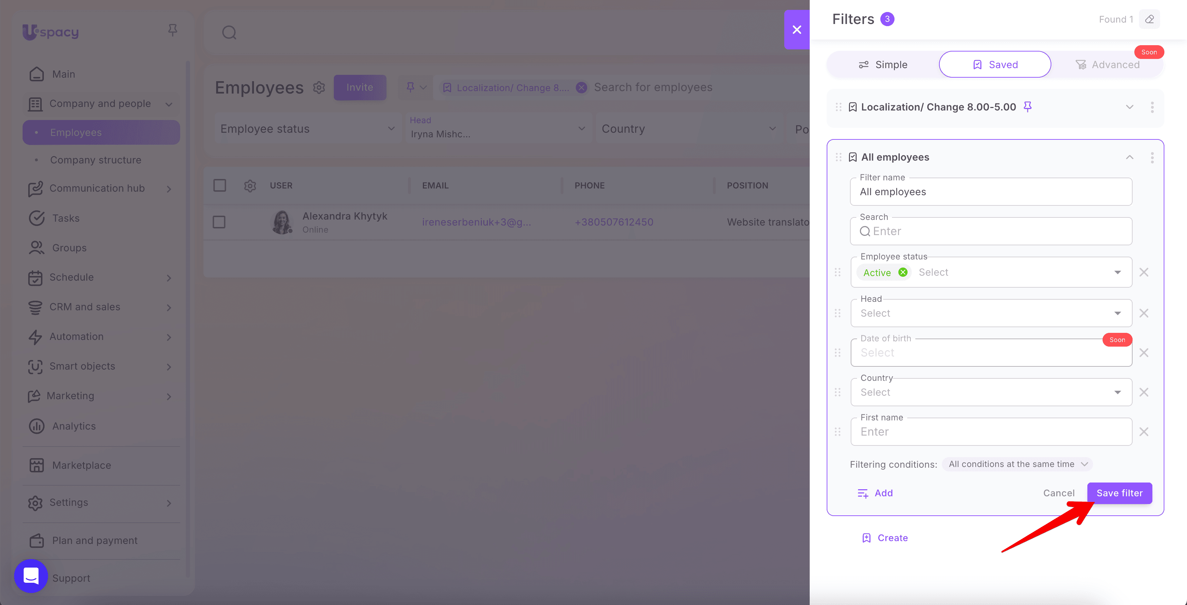Open three-dot menu for All employees filter
1187x605 pixels.
tap(1152, 157)
